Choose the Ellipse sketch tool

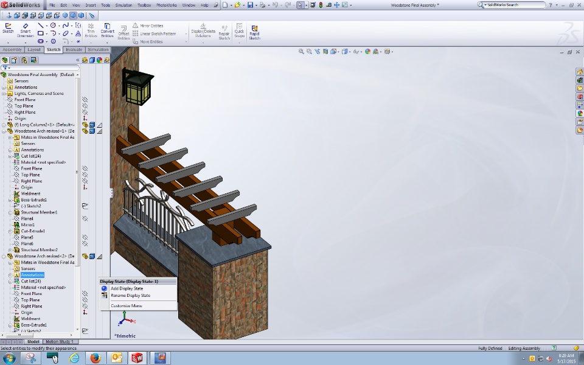click(66, 33)
